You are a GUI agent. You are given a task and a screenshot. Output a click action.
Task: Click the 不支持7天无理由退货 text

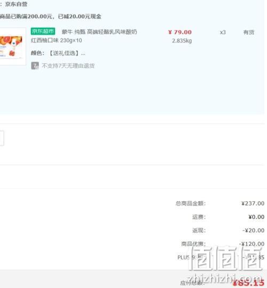[68, 66]
